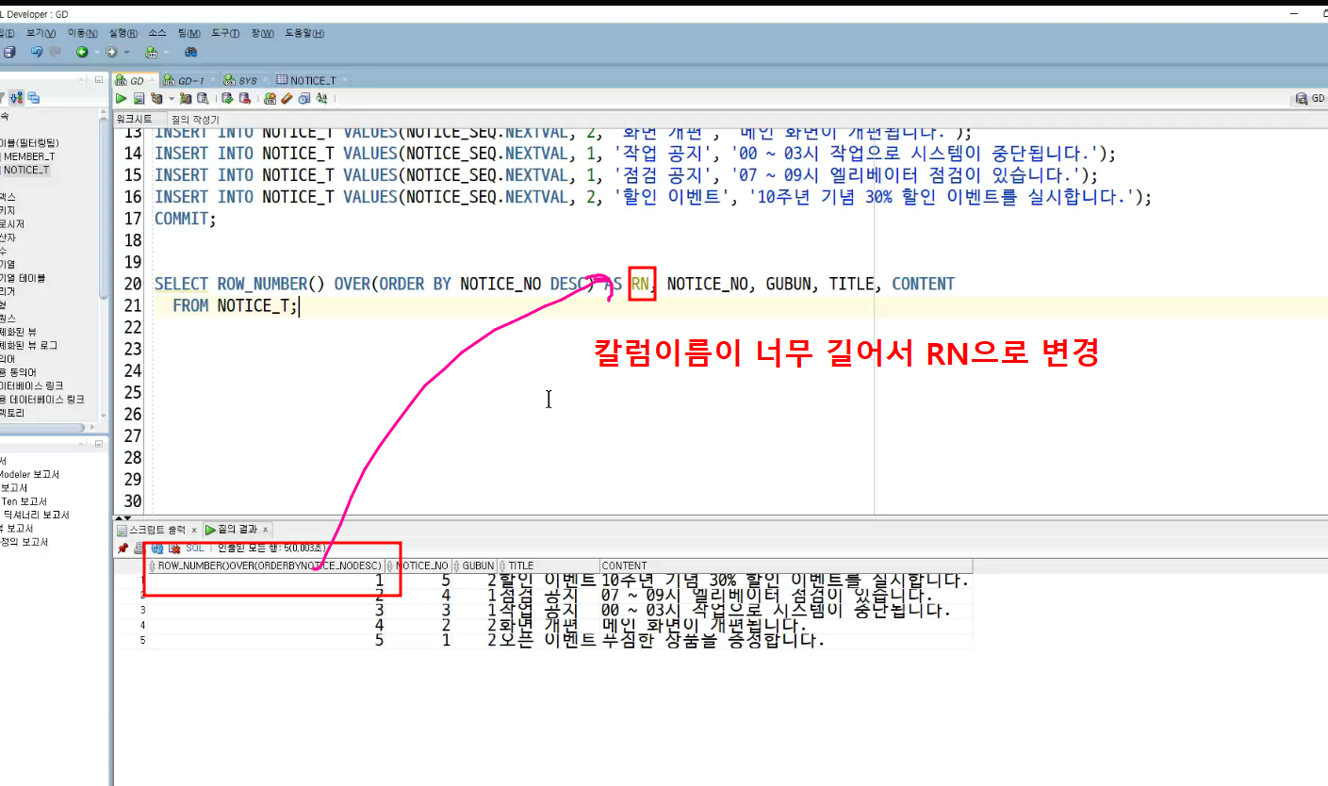Minimize the connections panel using its minimize box

99,80
